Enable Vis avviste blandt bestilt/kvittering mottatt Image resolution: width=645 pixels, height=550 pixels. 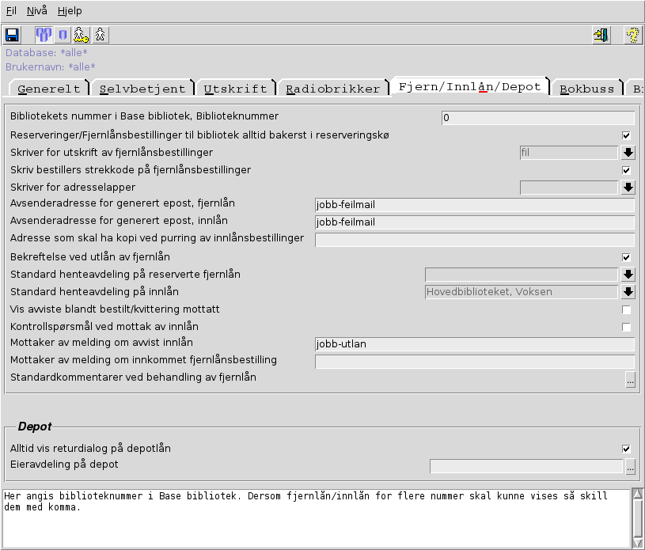(x=626, y=309)
